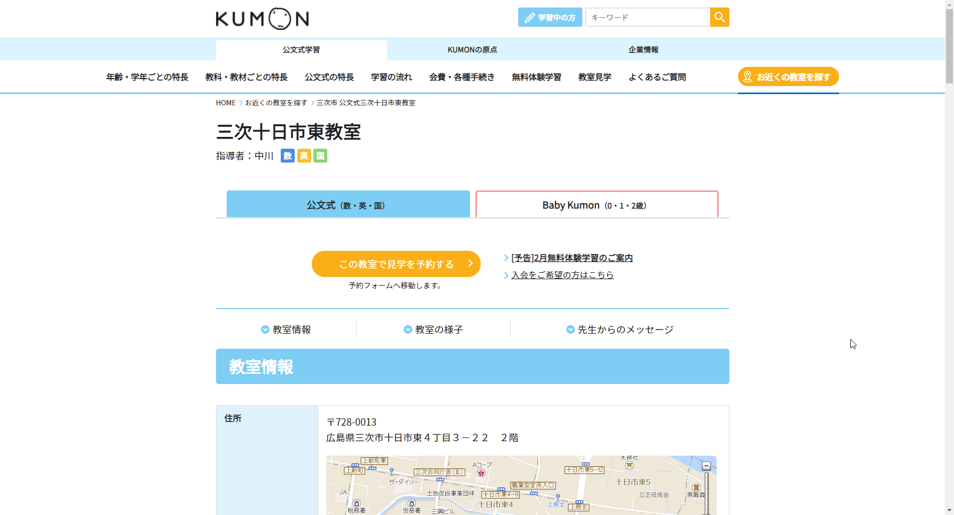Click the postal code 〒728-0013 text

point(351,422)
